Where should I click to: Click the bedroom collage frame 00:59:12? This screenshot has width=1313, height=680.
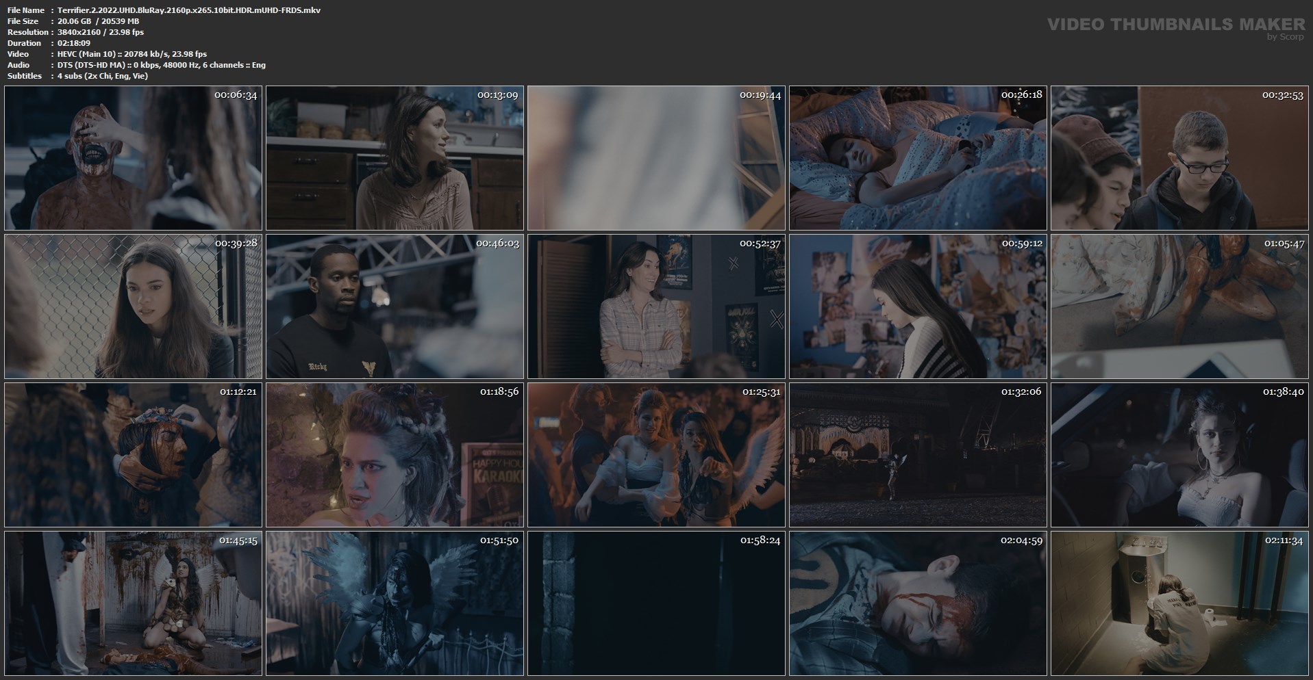(918, 307)
